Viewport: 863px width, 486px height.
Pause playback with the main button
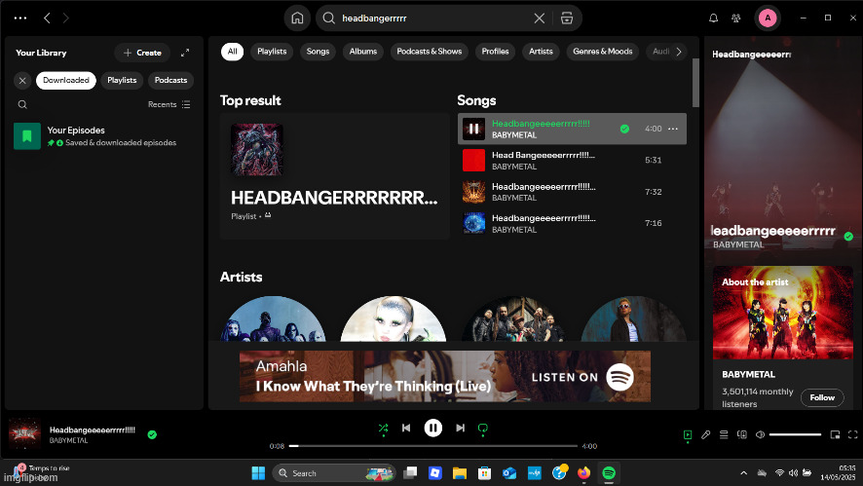pos(433,429)
